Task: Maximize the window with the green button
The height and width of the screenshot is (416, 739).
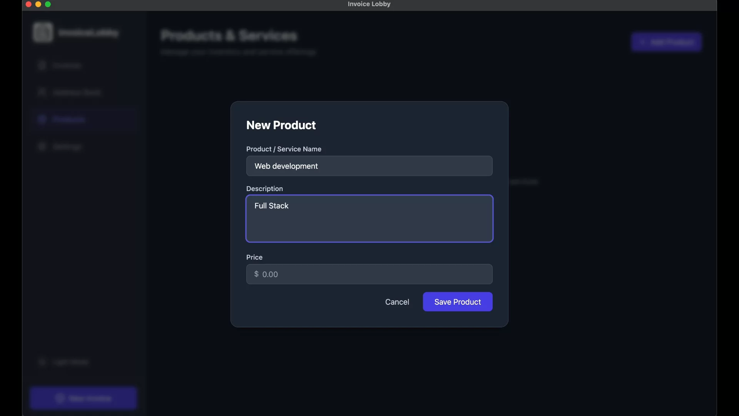Action: pyautogui.click(x=48, y=4)
